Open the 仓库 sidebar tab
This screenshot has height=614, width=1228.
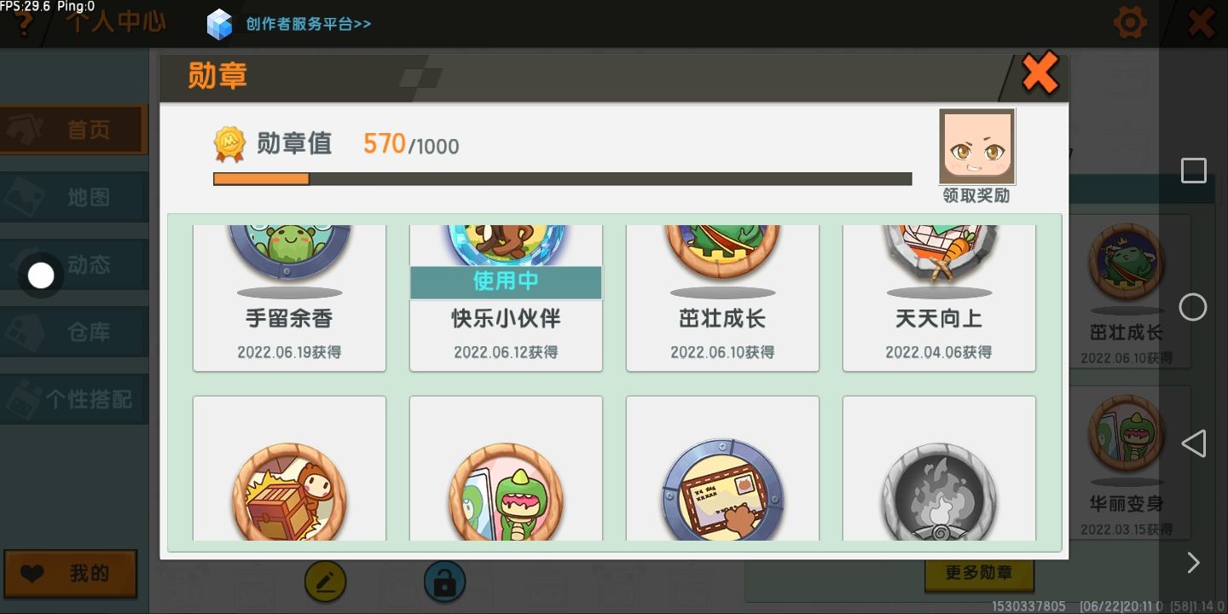point(74,332)
